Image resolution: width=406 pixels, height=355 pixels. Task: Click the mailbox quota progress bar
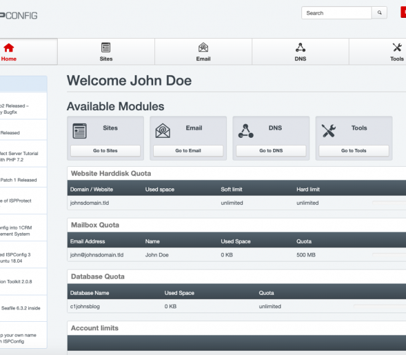point(389,255)
